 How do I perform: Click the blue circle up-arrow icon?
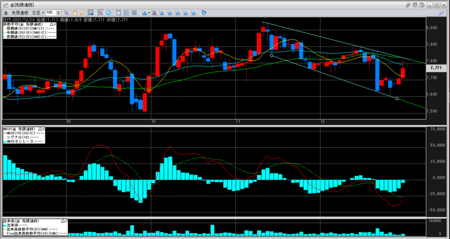coord(109,13)
